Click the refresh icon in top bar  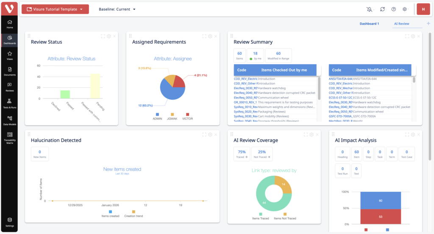(382, 9)
